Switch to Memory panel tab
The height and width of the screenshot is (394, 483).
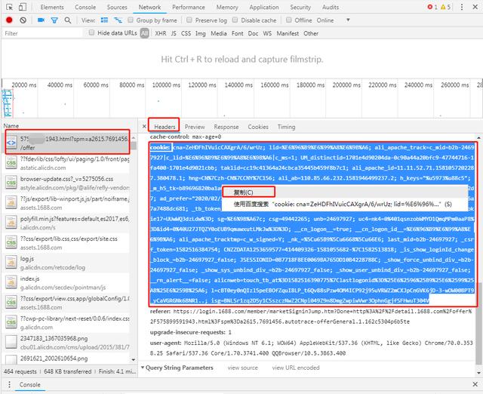pyautogui.click(x=227, y=7)
